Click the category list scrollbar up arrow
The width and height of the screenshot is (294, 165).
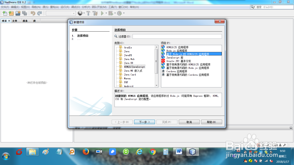156,47
